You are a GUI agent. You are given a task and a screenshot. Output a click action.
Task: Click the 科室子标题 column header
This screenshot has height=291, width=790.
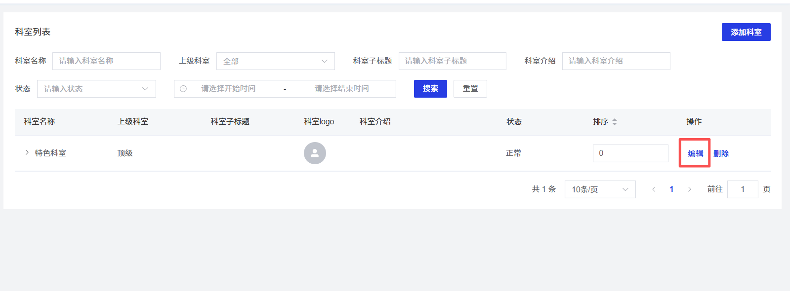click(230, 122)
